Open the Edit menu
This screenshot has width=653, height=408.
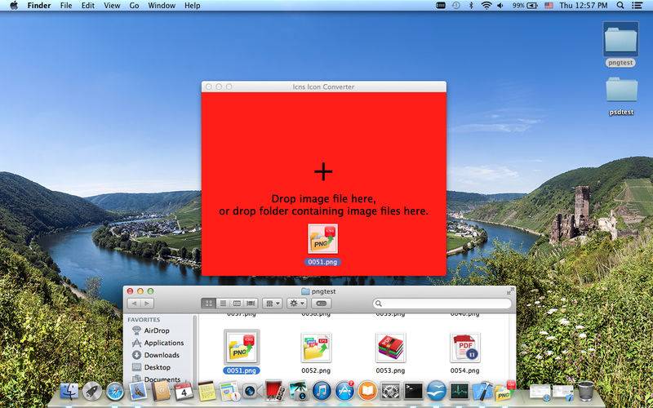[88, 6]
